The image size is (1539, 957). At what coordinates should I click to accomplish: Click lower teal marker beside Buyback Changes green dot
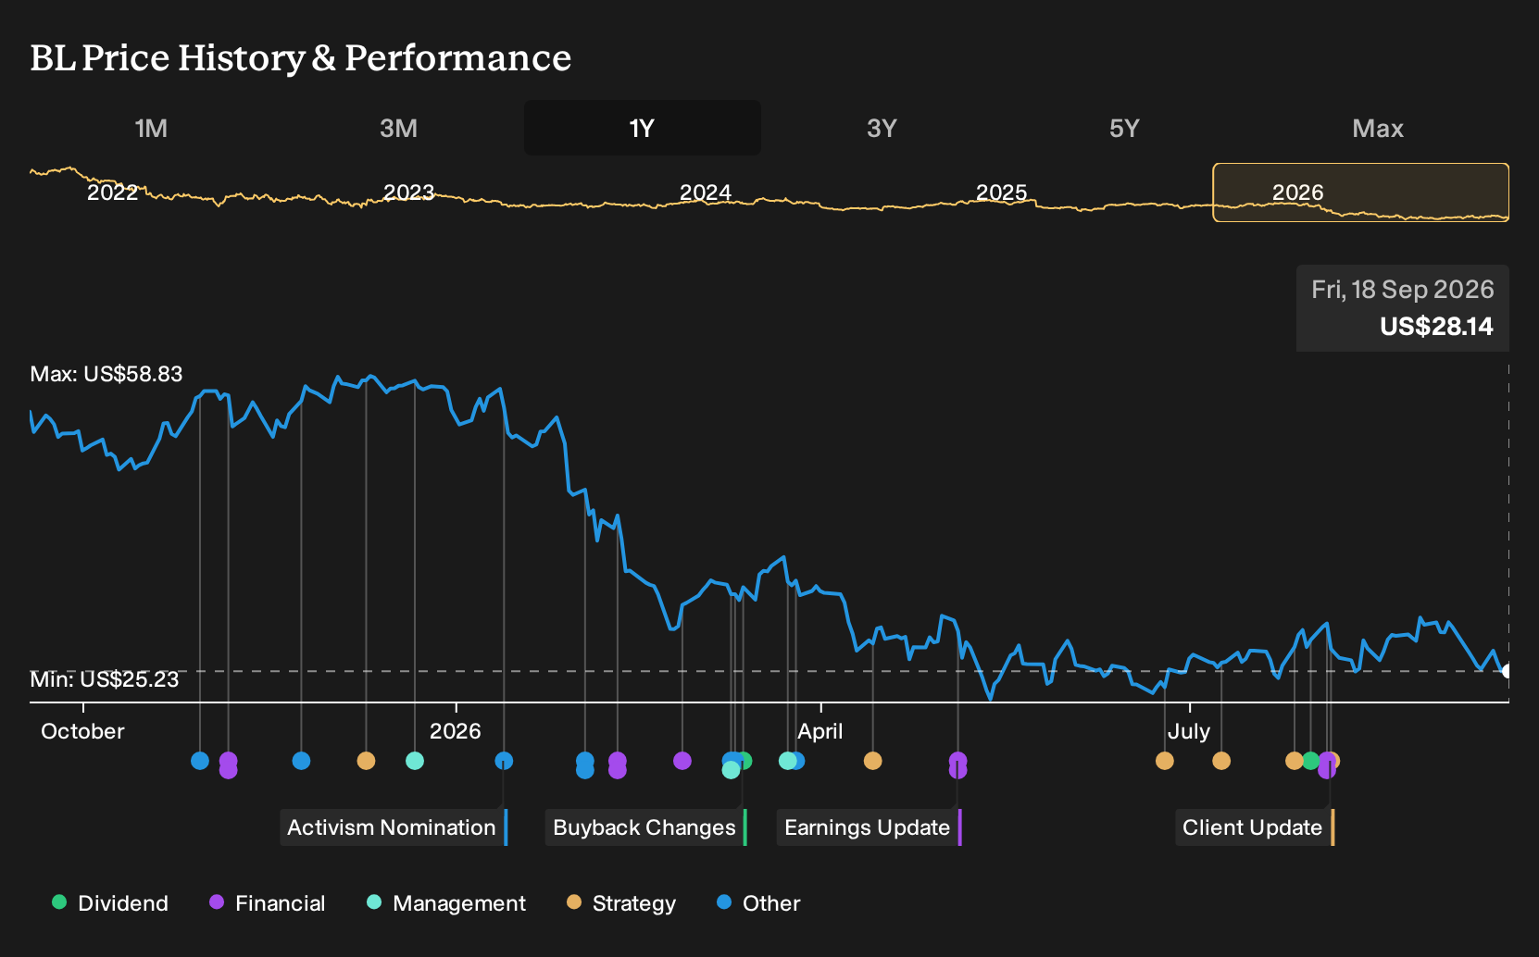[731, 769]
